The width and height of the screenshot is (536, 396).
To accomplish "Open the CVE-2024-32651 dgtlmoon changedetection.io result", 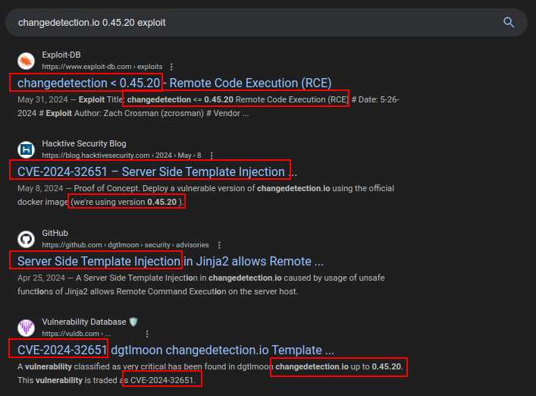I will pyautogui.click(x=176, y=350).
